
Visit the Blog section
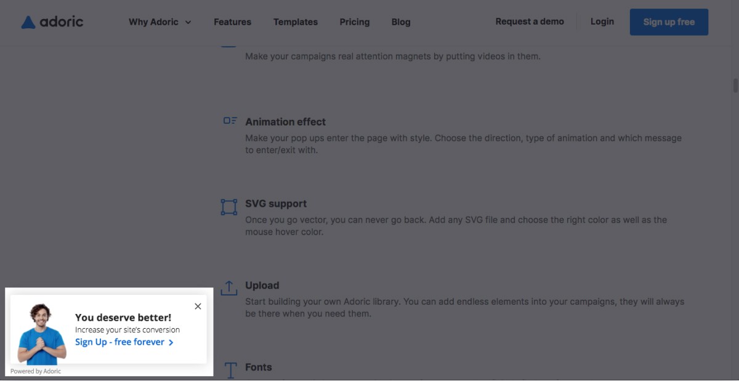401,22
